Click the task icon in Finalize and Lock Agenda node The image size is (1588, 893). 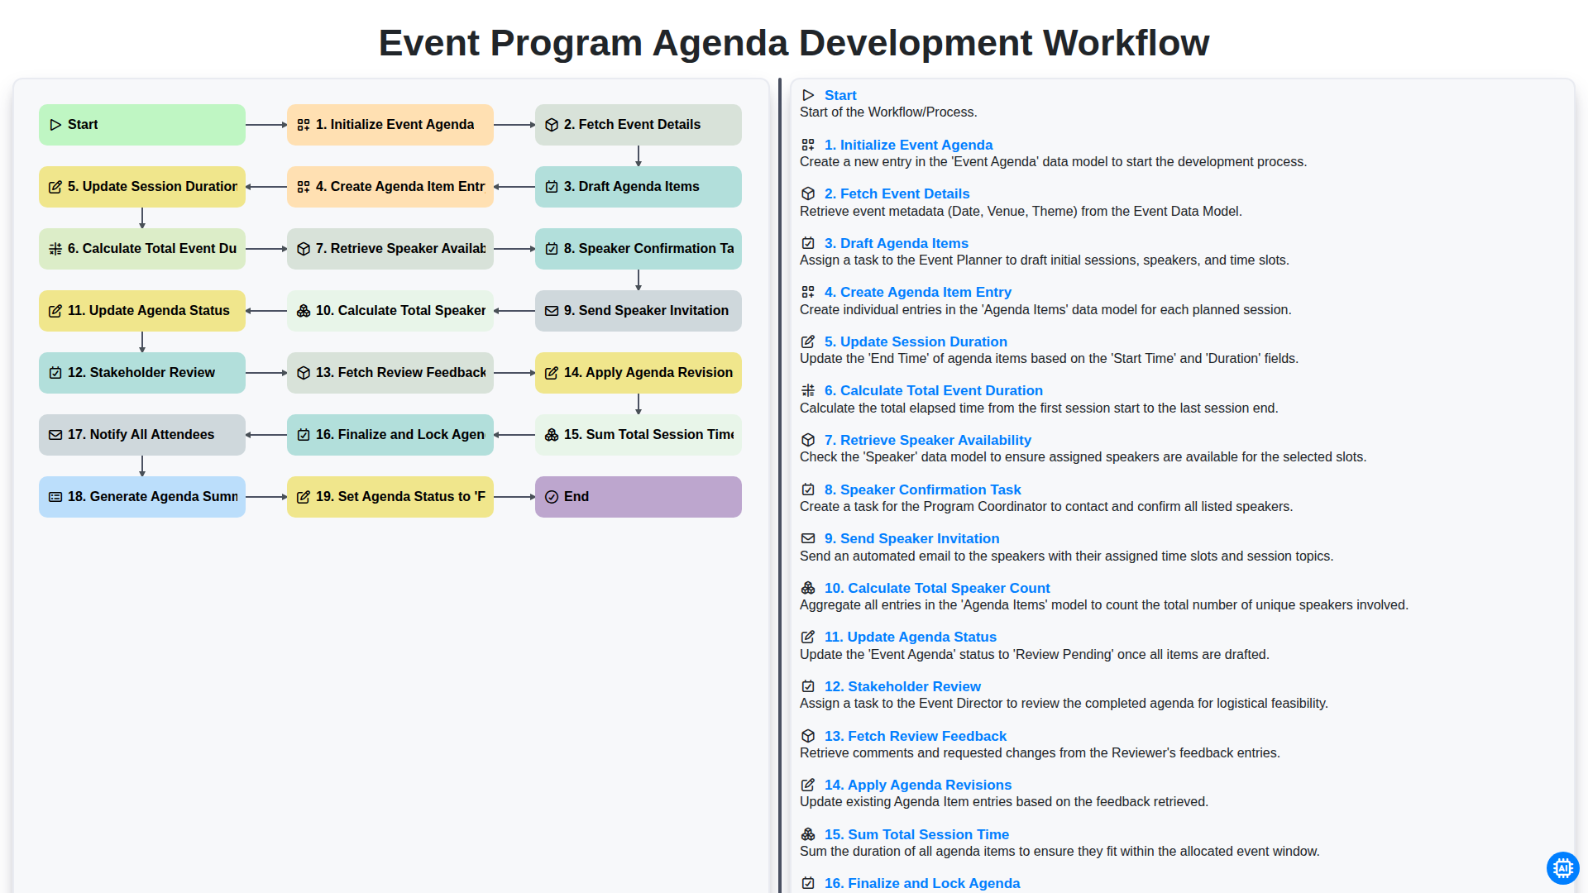(304, 435)
